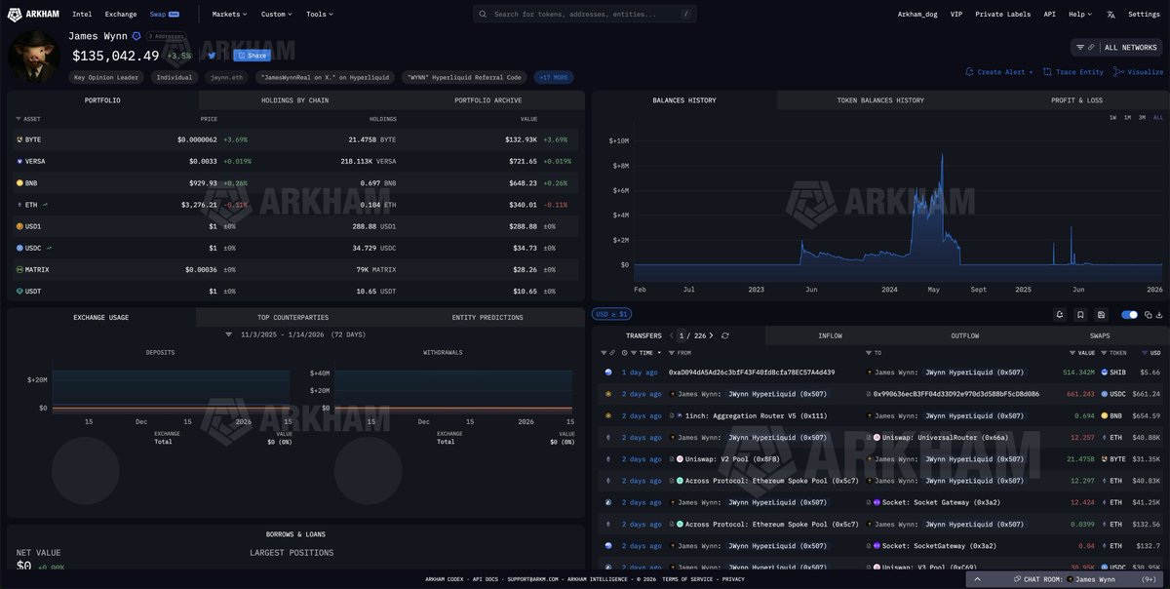Refresh the transfers list
Screen dimensions: 1170x589
[x=724, y=335]
